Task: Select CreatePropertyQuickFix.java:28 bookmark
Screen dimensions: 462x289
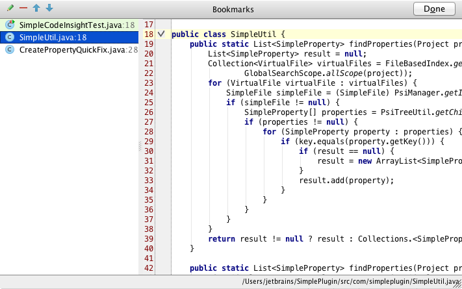Action: coord(70,50)
